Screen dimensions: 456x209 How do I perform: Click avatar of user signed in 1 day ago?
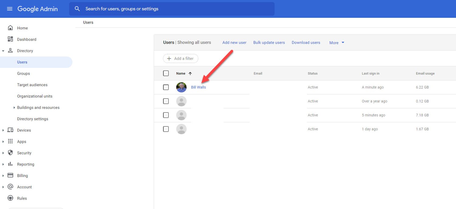[181, 129]
